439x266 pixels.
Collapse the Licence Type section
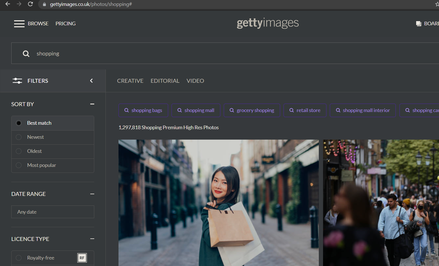point(92,239)
